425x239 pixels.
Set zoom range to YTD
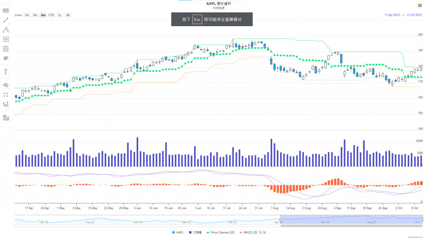(51, 15)
